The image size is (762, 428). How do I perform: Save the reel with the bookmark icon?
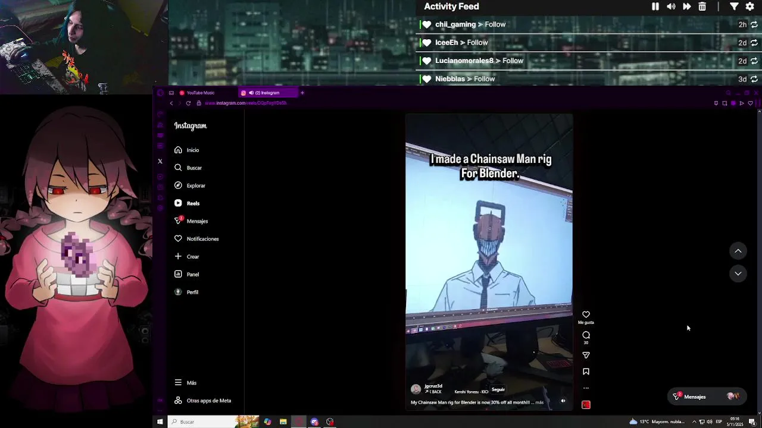[586, 372]
